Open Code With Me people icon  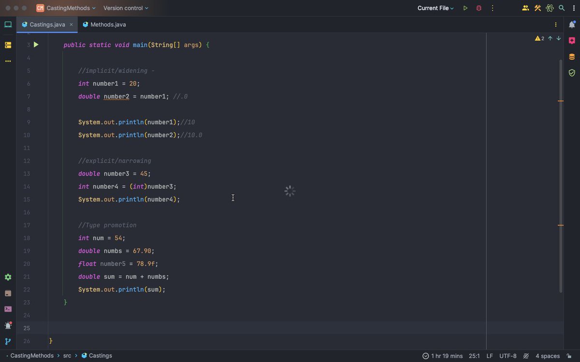coord(525,8)
